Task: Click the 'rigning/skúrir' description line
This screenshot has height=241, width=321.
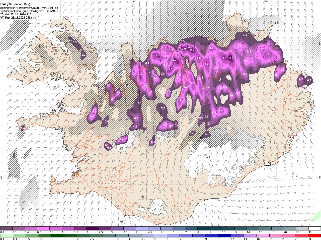Action: pos(29,8)
